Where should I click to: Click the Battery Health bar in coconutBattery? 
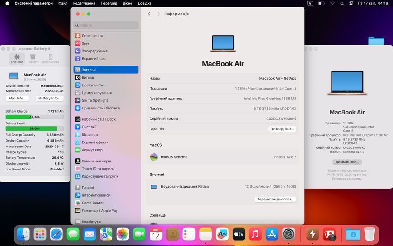pyautogui.click(x=35, y=128)
